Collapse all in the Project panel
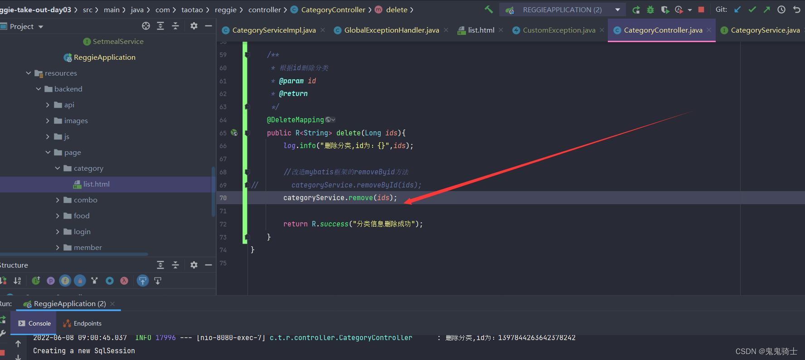This screenshot has width=805, height=360. click(175, 26)
